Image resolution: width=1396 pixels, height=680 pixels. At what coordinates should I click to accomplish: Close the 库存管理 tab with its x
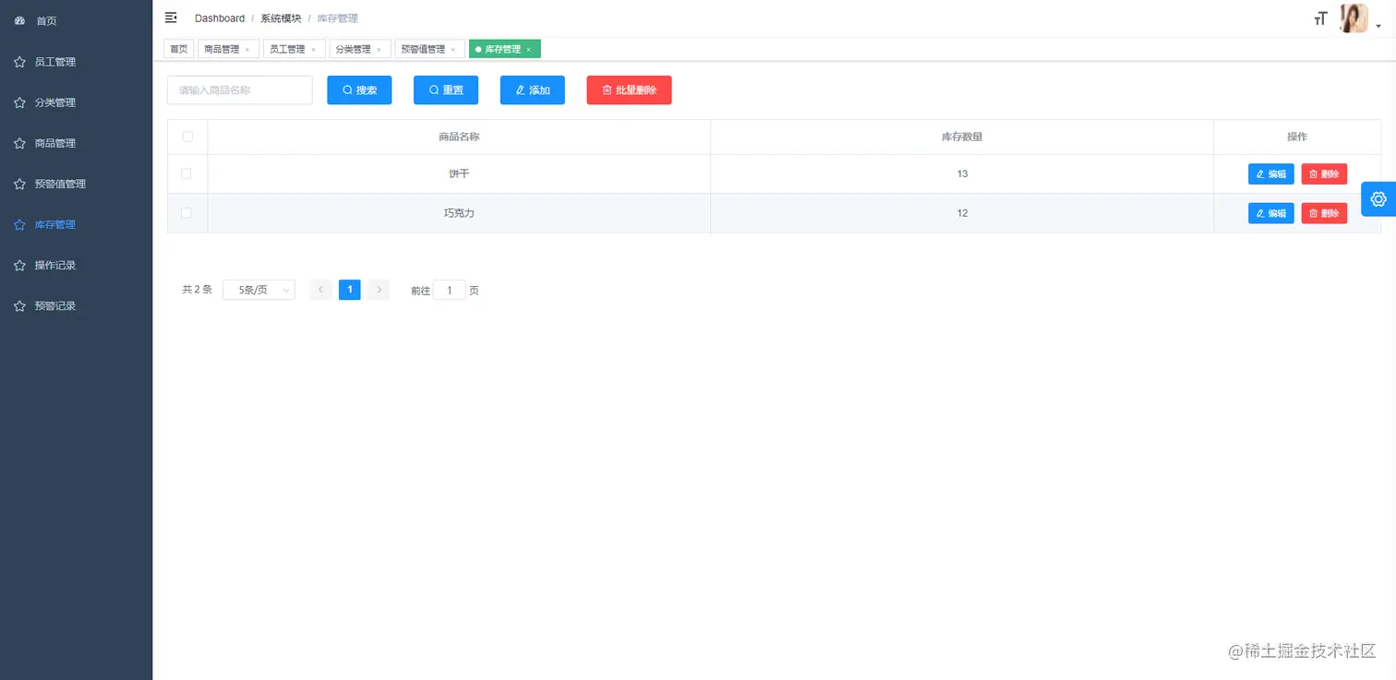[528, 50]
